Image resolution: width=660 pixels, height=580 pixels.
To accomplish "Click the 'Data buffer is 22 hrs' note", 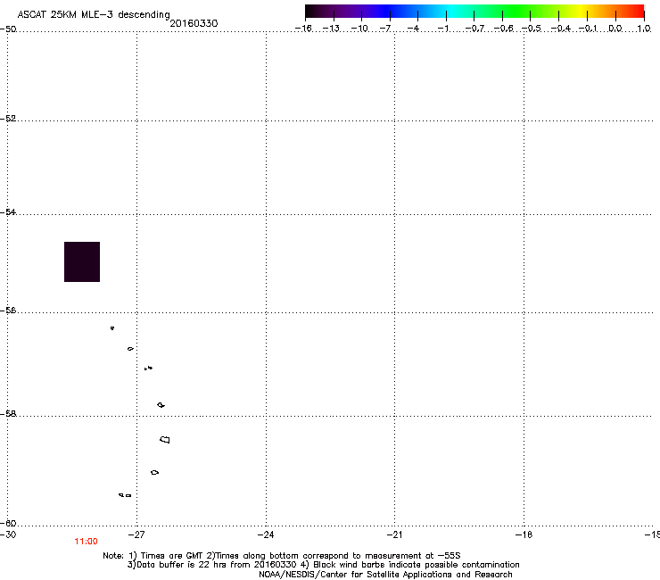I will click(323, 565).
